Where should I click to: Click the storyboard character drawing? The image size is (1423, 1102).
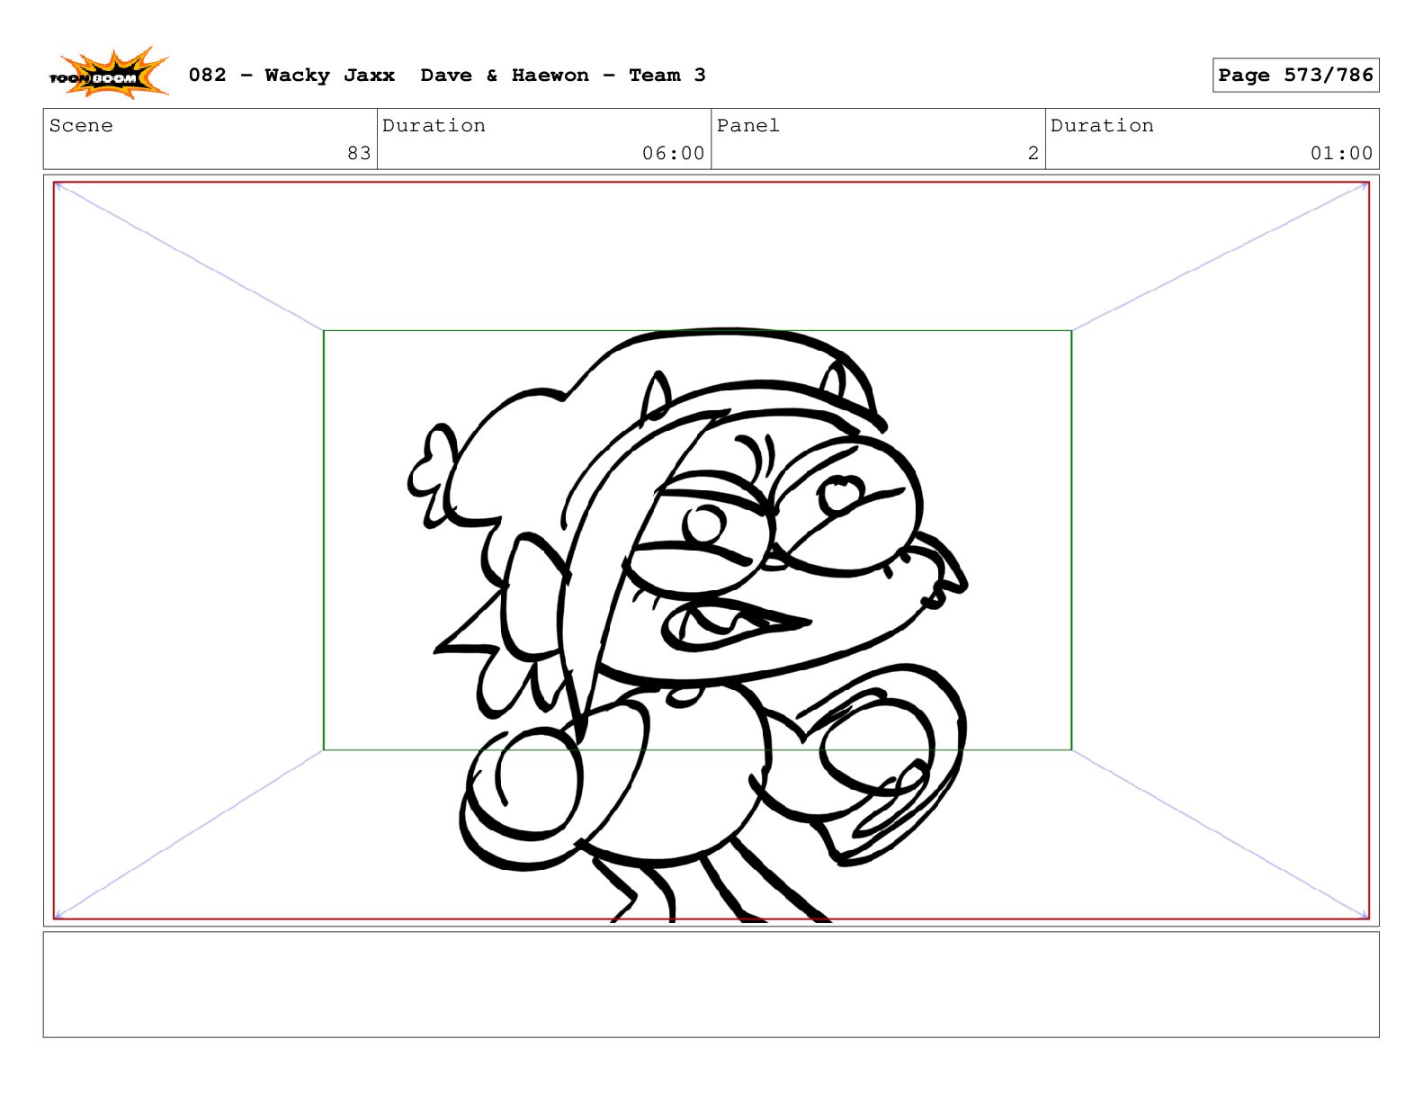(688, 624)
